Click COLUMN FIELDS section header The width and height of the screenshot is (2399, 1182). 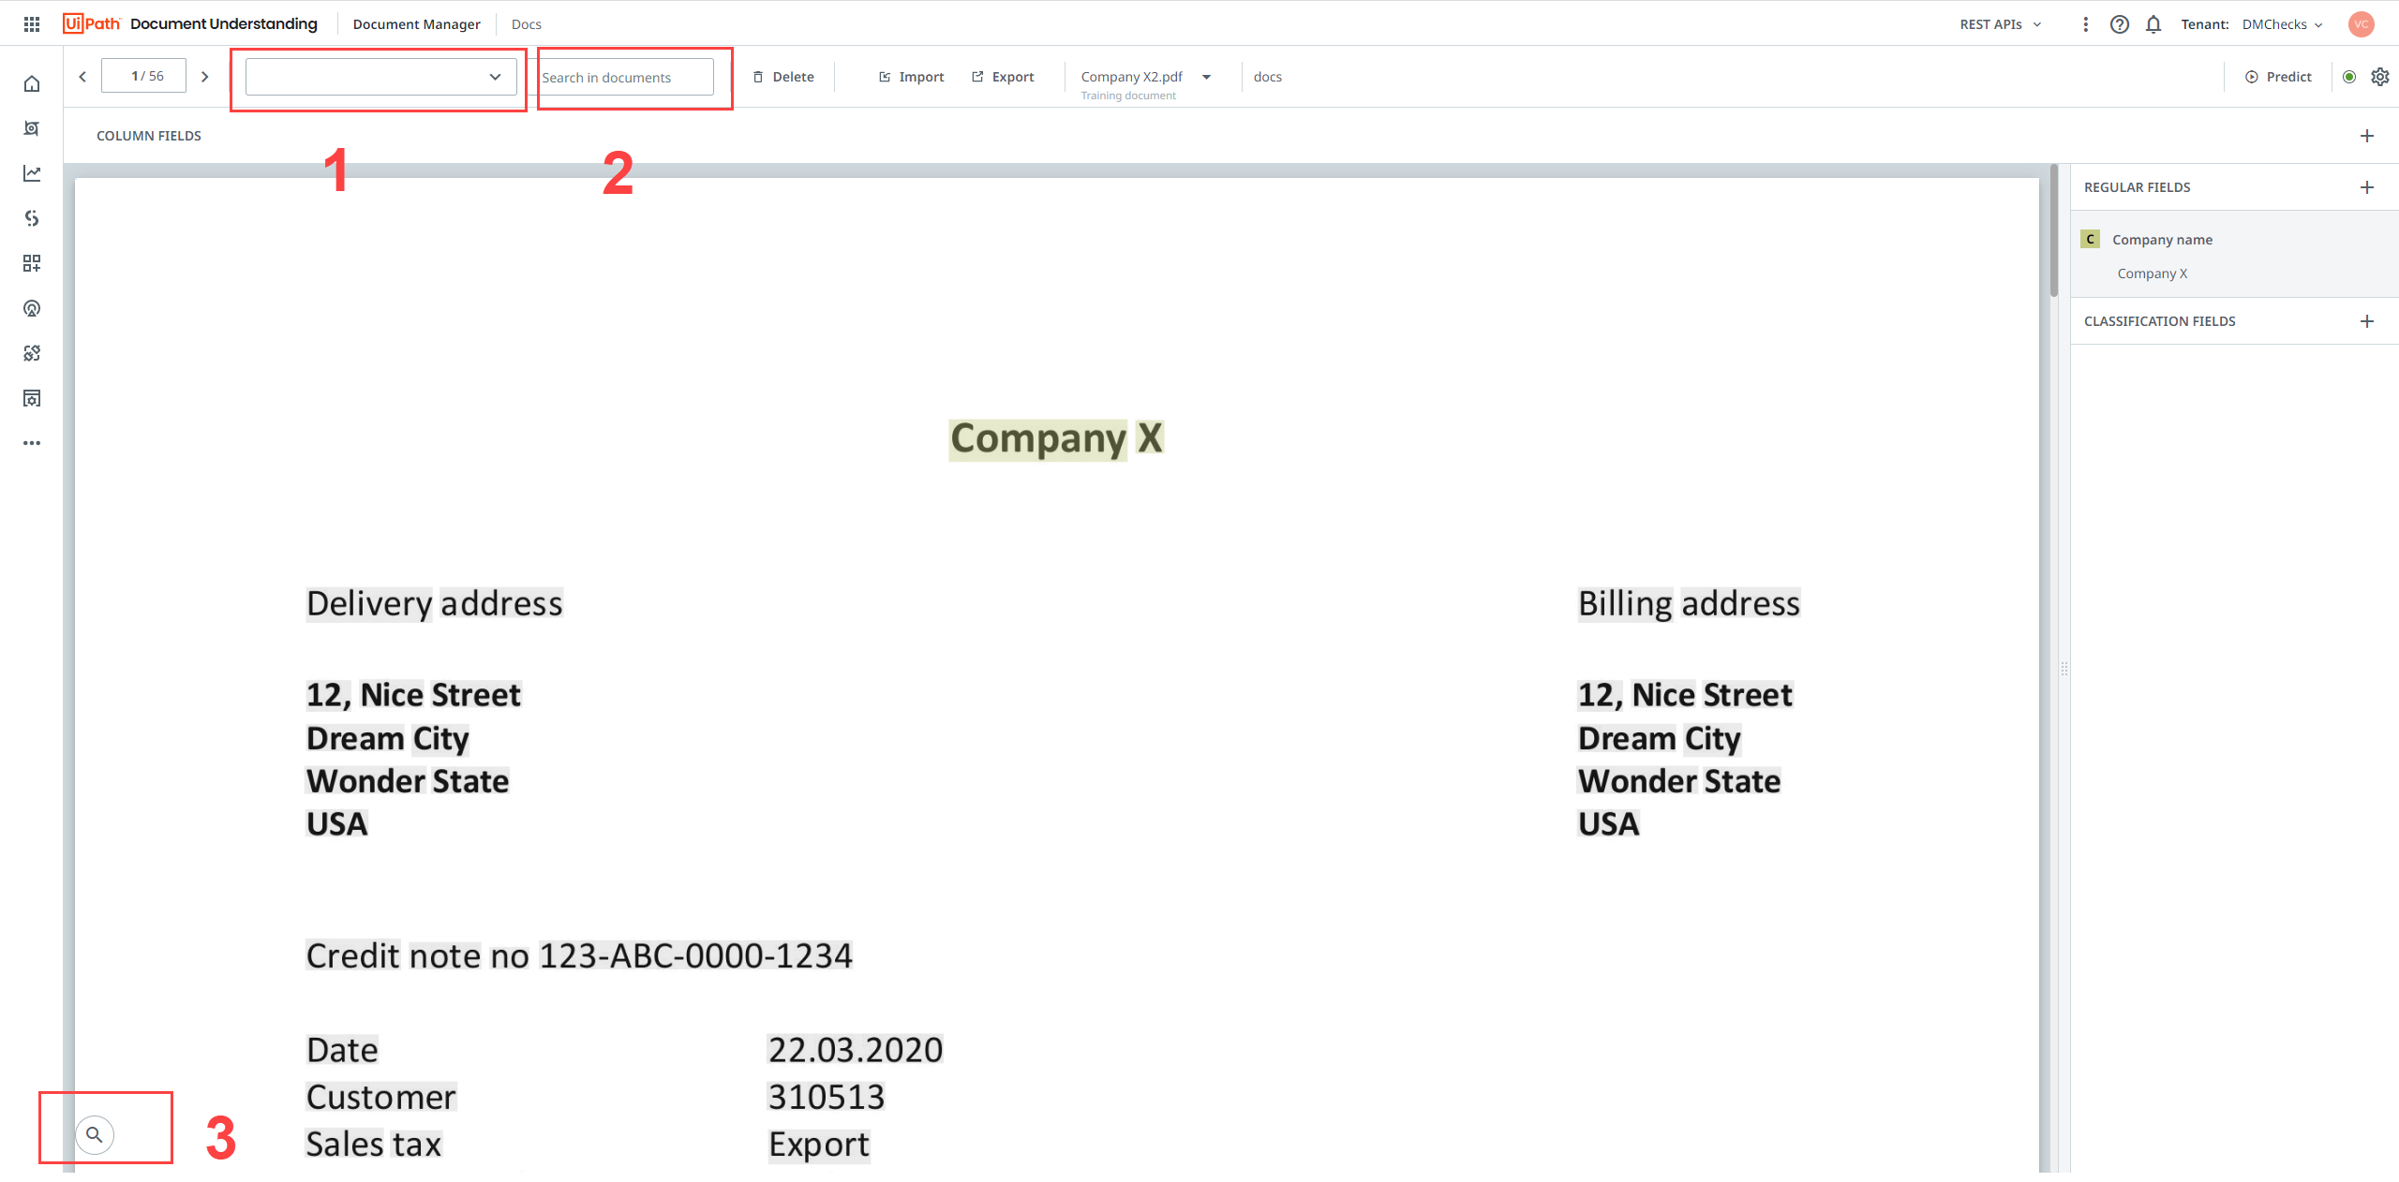[x=149, y=136]
